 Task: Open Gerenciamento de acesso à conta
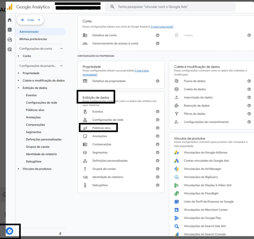coord(115,43)
